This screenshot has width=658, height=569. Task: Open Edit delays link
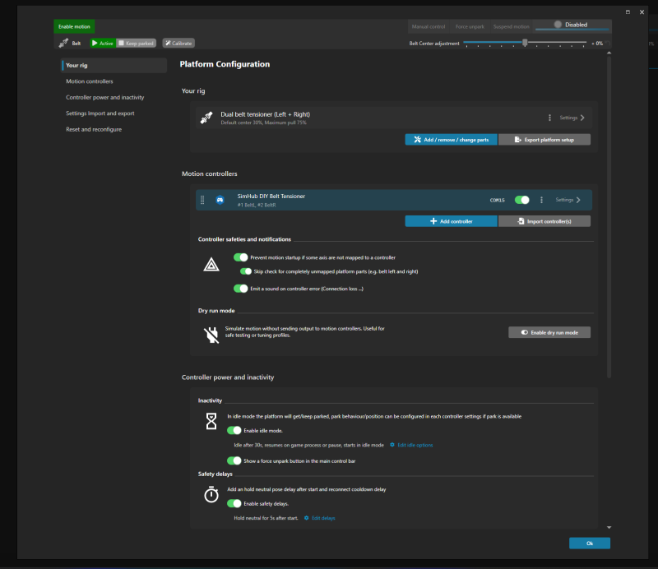323,518
